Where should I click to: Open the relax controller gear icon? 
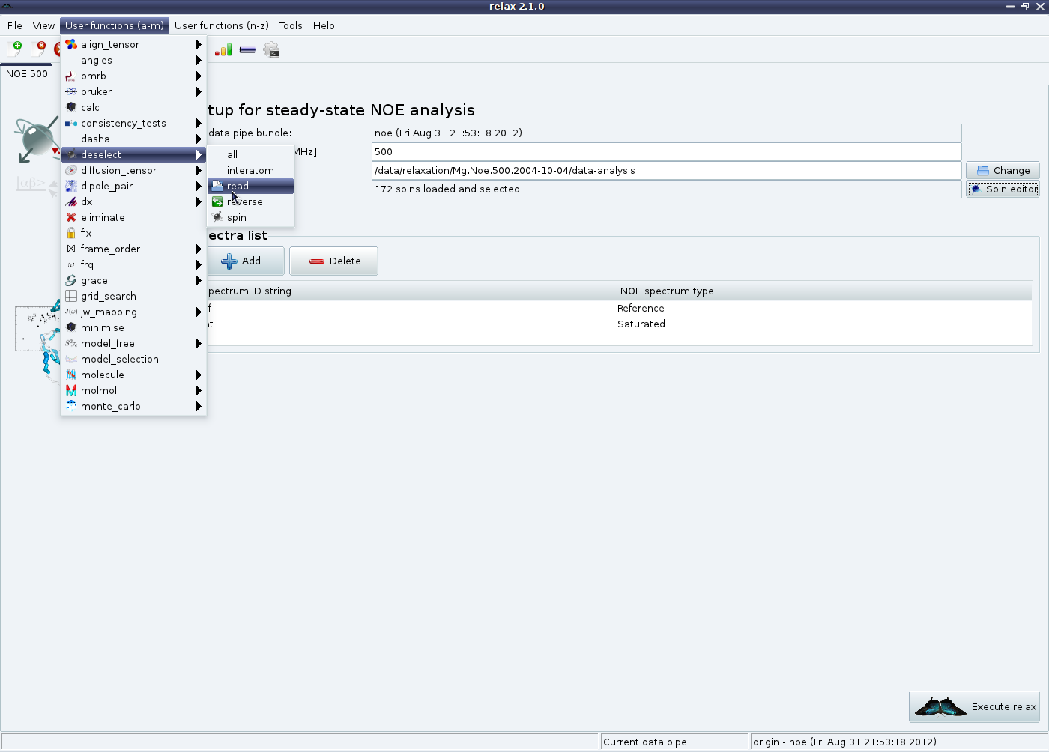[x=271, y=50]
